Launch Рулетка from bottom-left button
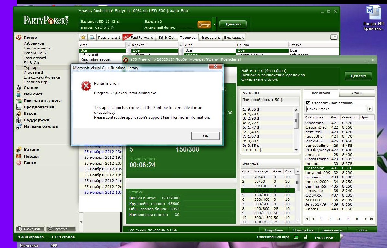Viewport: 387px width, 248px height. (x=61, y=229)
